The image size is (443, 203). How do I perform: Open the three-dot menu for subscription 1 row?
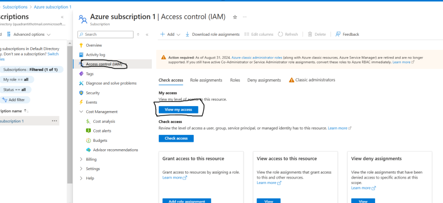click(54, 121)
